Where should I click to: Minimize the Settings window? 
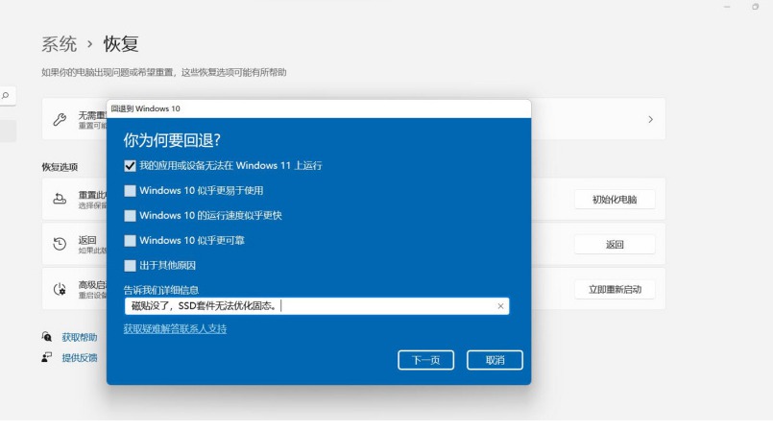click(x=727, y=7)
